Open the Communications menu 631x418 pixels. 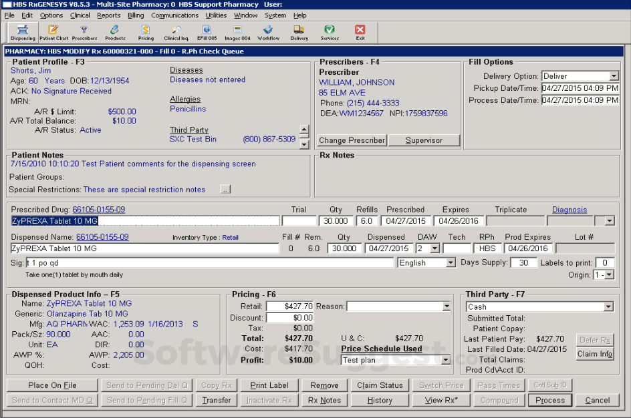pos(175,15)
